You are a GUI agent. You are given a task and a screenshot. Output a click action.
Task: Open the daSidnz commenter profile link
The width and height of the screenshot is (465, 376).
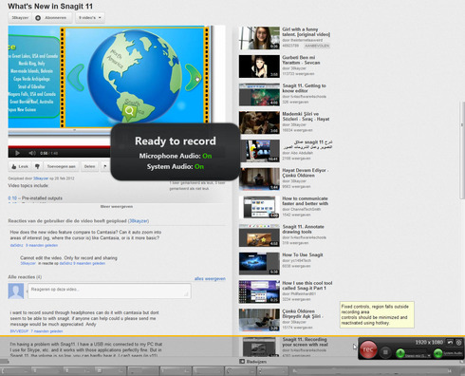point(16,245)
